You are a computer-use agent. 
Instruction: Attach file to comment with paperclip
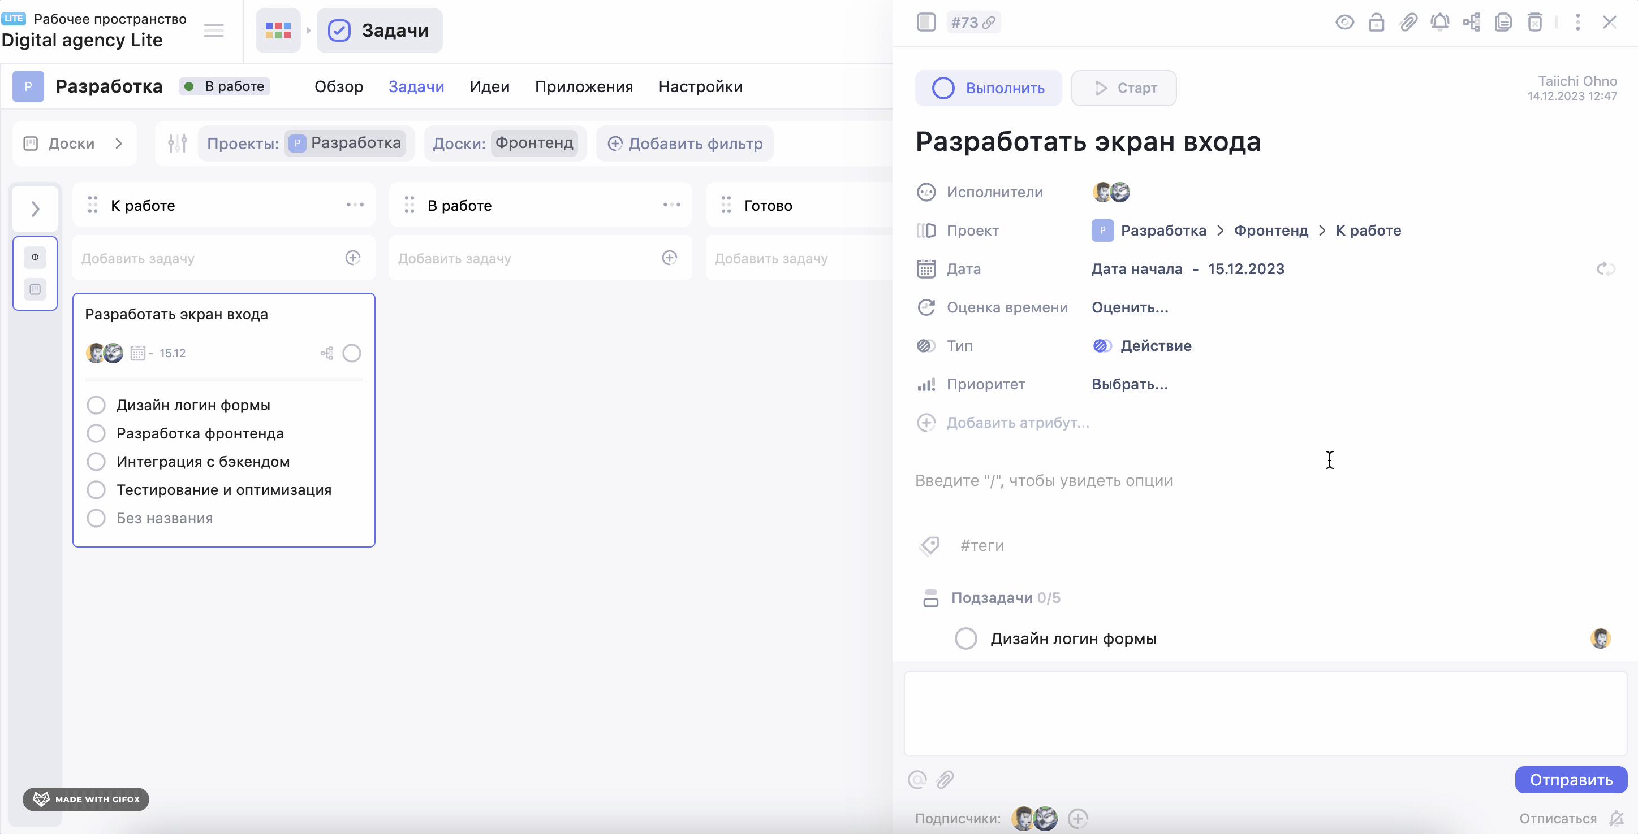[x=946, y=779]
